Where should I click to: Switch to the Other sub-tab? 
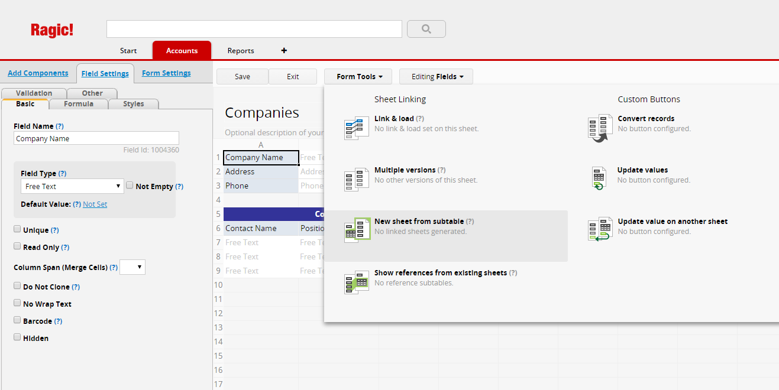[92, 93]
